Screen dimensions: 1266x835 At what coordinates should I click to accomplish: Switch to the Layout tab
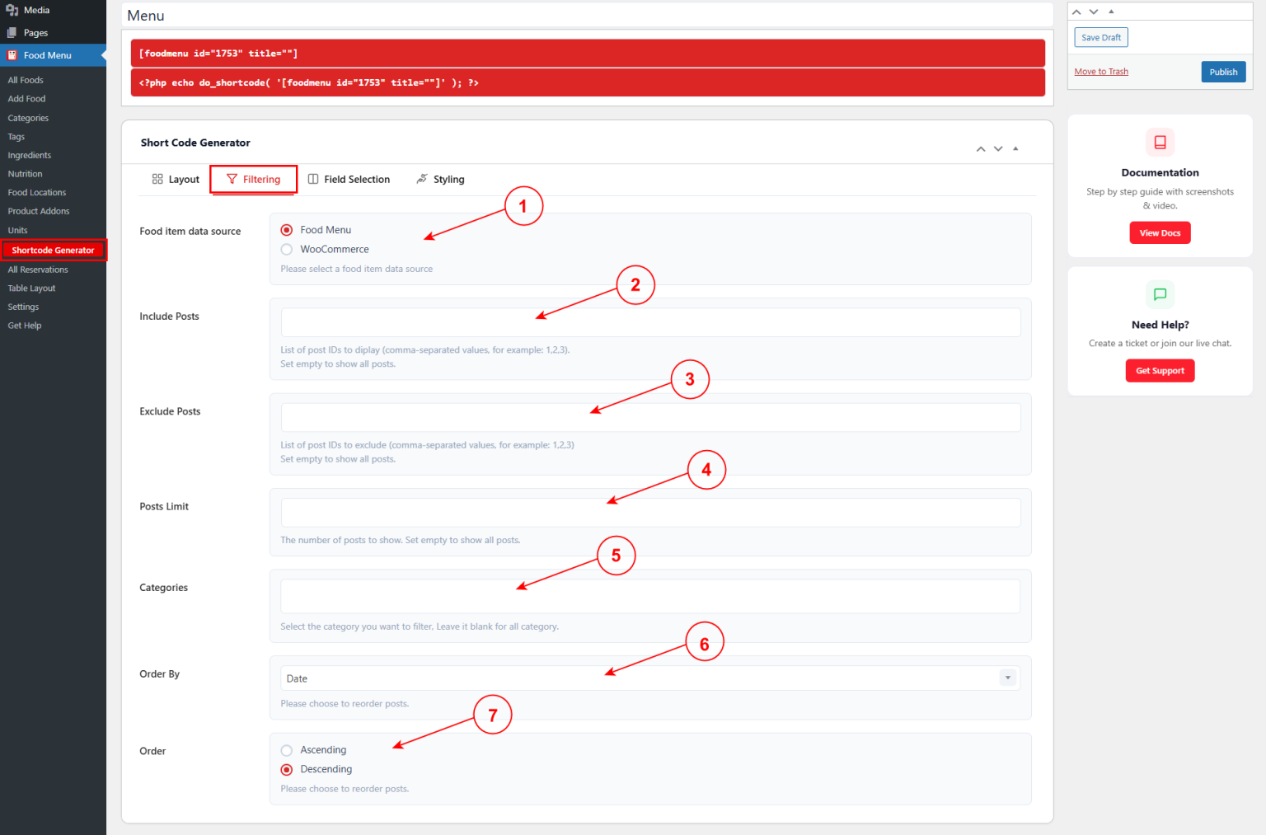tap(176, 179)
